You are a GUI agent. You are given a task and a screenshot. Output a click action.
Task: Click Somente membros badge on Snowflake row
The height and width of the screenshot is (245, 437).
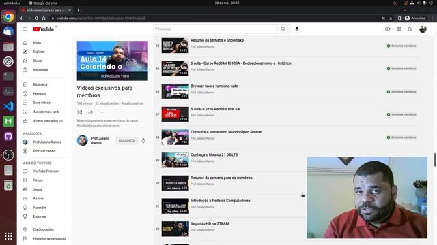point(401,46)
